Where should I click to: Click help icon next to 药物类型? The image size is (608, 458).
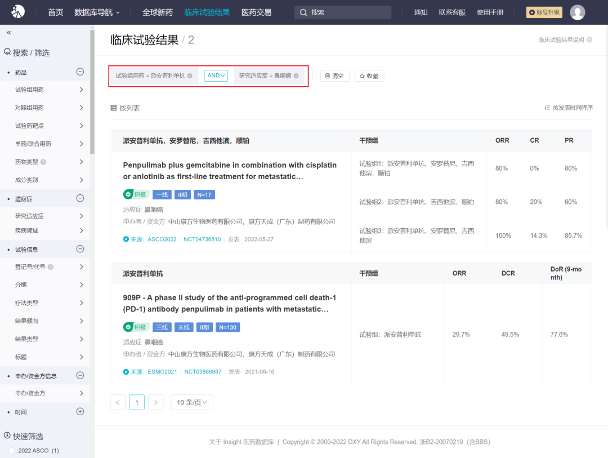pos(43,162)
